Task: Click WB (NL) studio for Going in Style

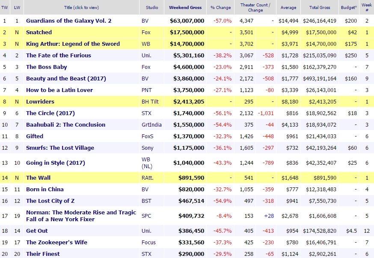Action: point(147,163)
